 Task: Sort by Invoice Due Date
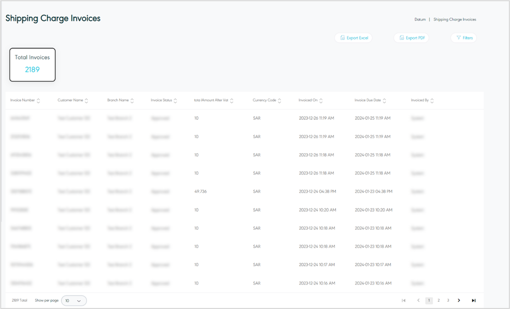(x=384, y=101)
